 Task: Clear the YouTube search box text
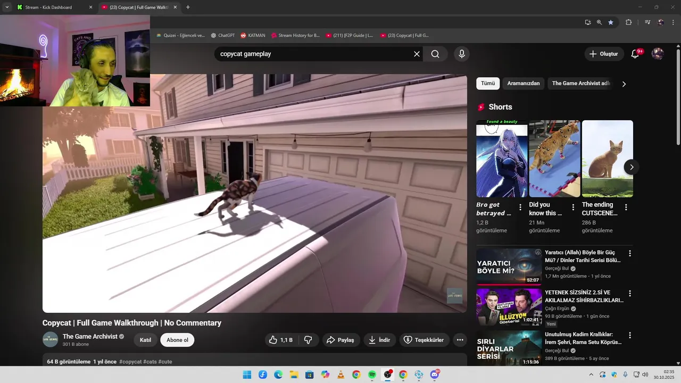[417, 54]
